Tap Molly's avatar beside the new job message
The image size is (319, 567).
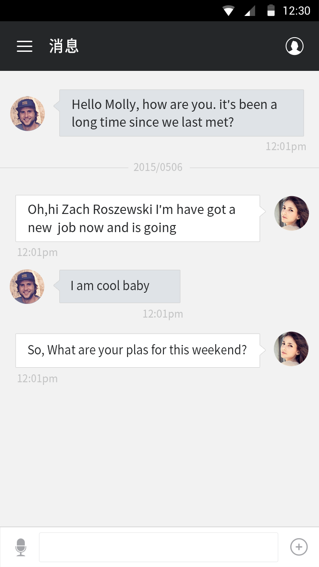tap(292, 213)
